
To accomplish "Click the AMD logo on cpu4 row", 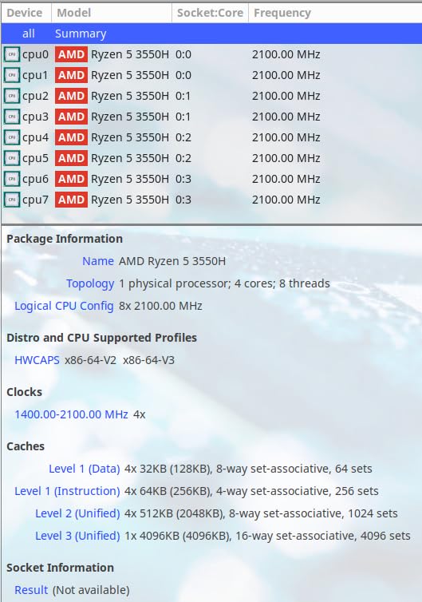I will [x=71, y=137].
